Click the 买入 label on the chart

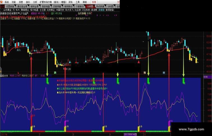[19, 50]
